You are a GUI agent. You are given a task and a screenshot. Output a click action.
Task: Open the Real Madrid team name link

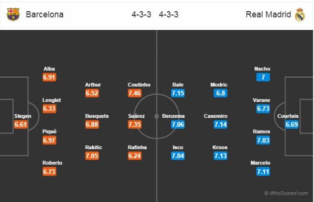pyautogui.click(x=268, y=14)
